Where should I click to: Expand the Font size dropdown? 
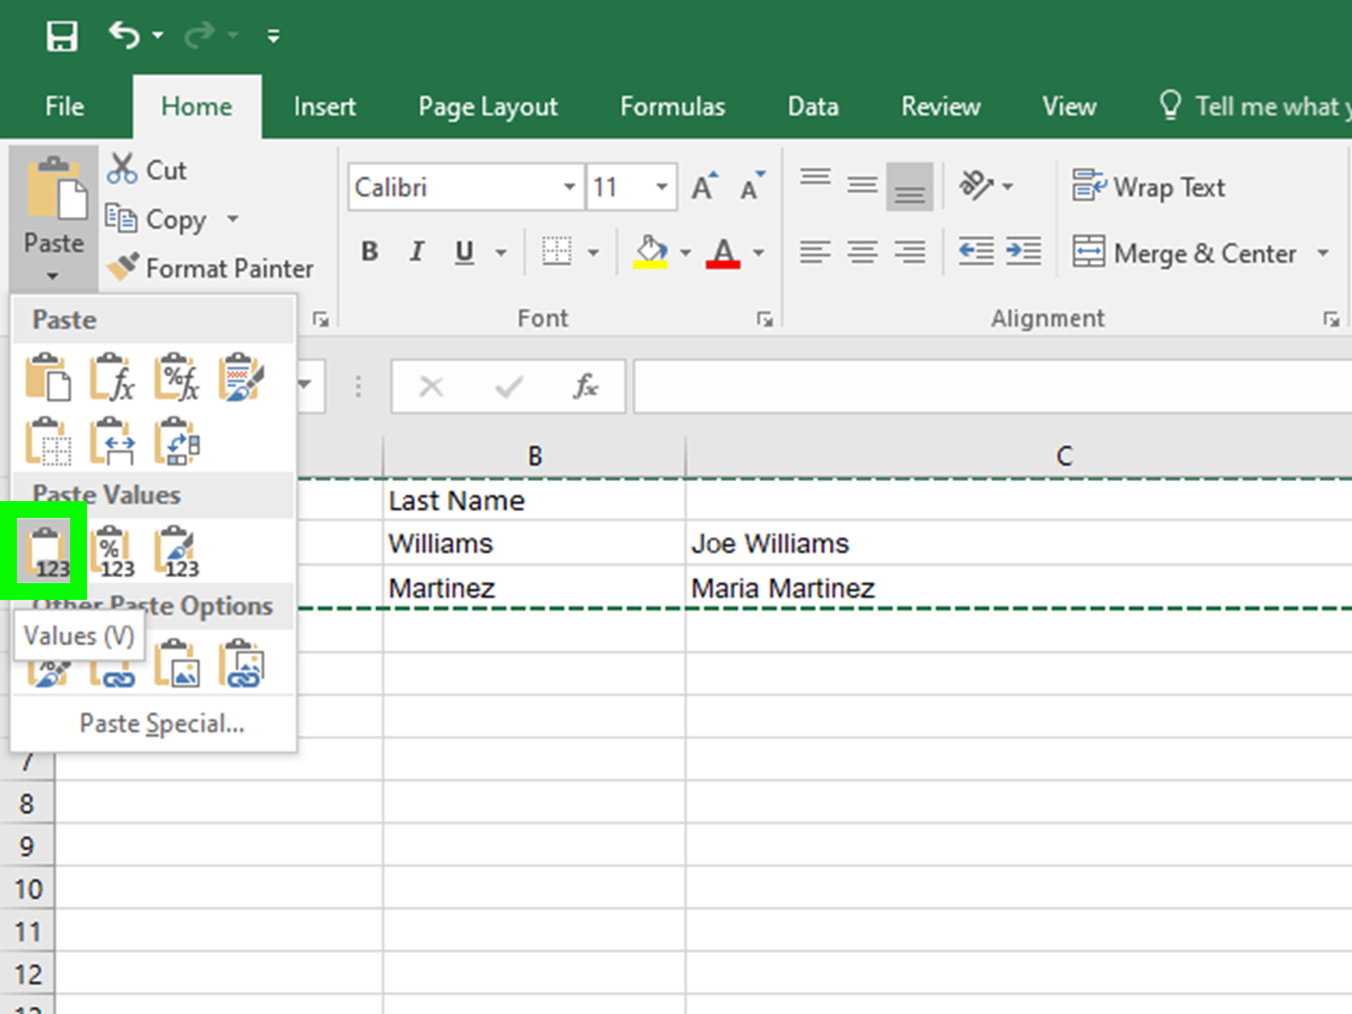tap(662, 188)
